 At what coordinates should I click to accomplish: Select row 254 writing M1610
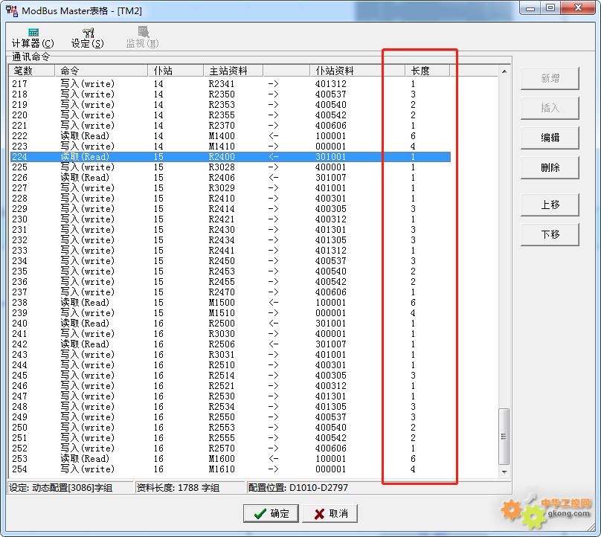click(230, 469)
